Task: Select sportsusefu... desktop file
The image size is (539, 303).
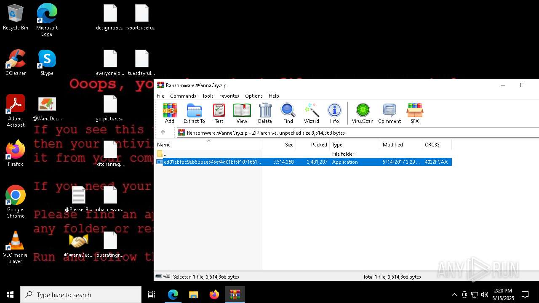Action: point(142,18)
